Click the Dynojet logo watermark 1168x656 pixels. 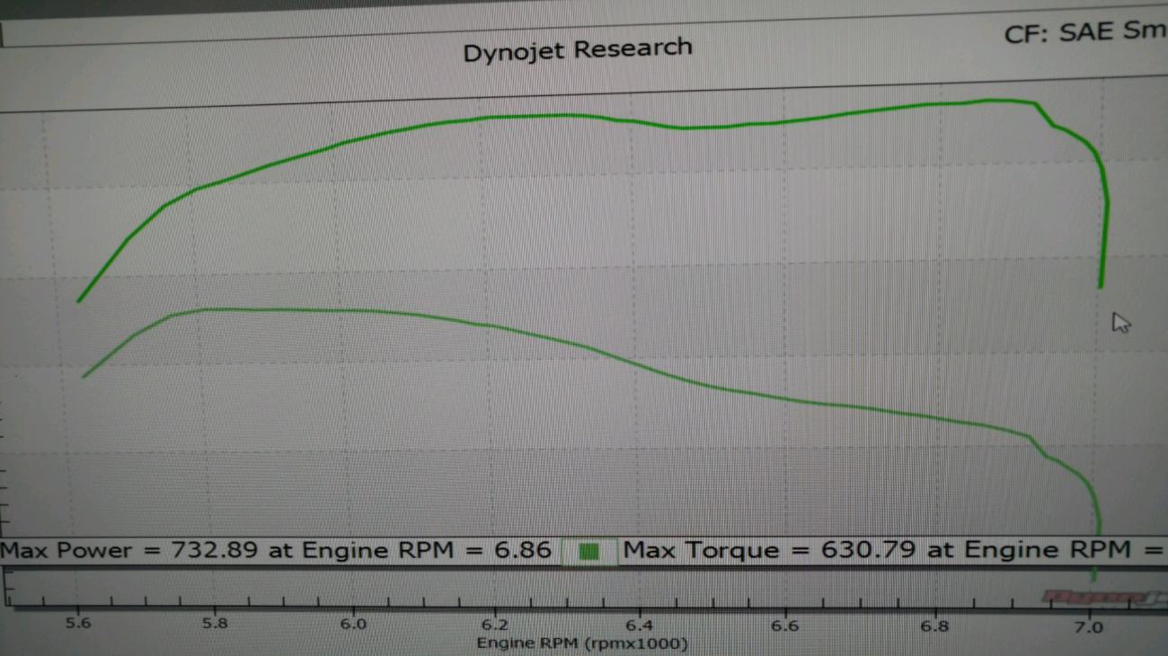coord(1094,596)
